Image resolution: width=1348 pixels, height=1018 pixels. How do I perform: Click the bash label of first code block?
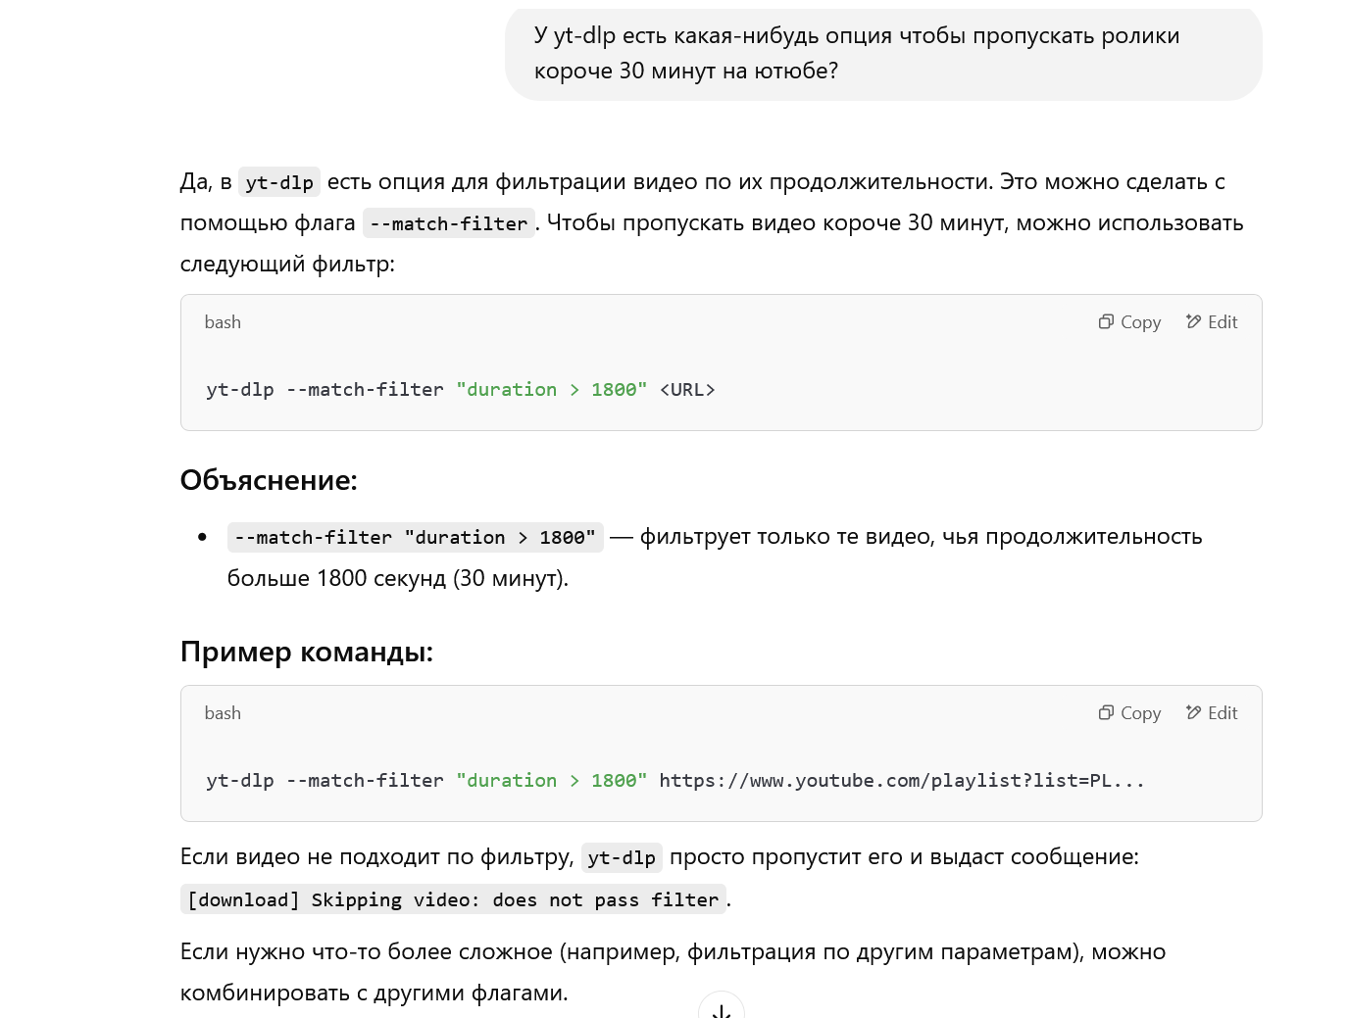[x=223, y=322]
